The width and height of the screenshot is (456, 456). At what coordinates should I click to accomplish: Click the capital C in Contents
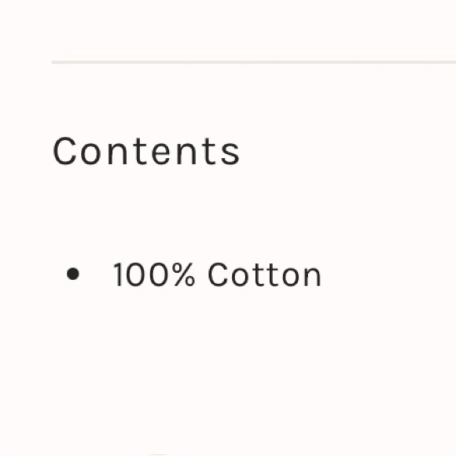(65, 151)
